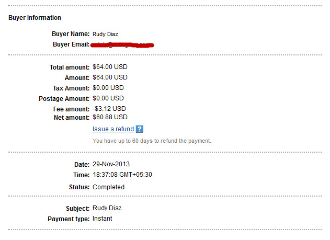Viewport: 330px width, 240px height.
Task: Click the fee amount -$3.12 USD
Action: click(x=109, y=109)
